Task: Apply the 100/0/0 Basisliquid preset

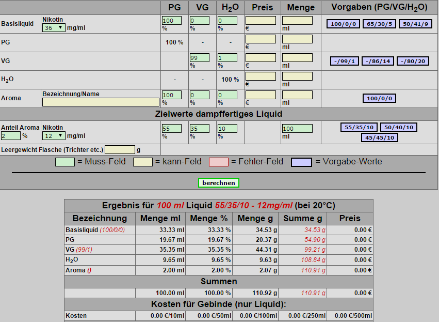Action: (344, 24)
